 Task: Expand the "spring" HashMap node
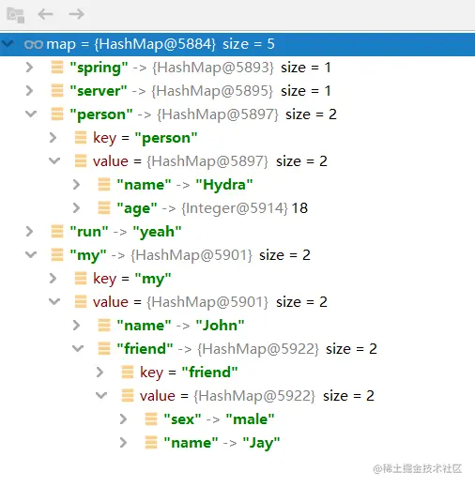pos(29,68)
